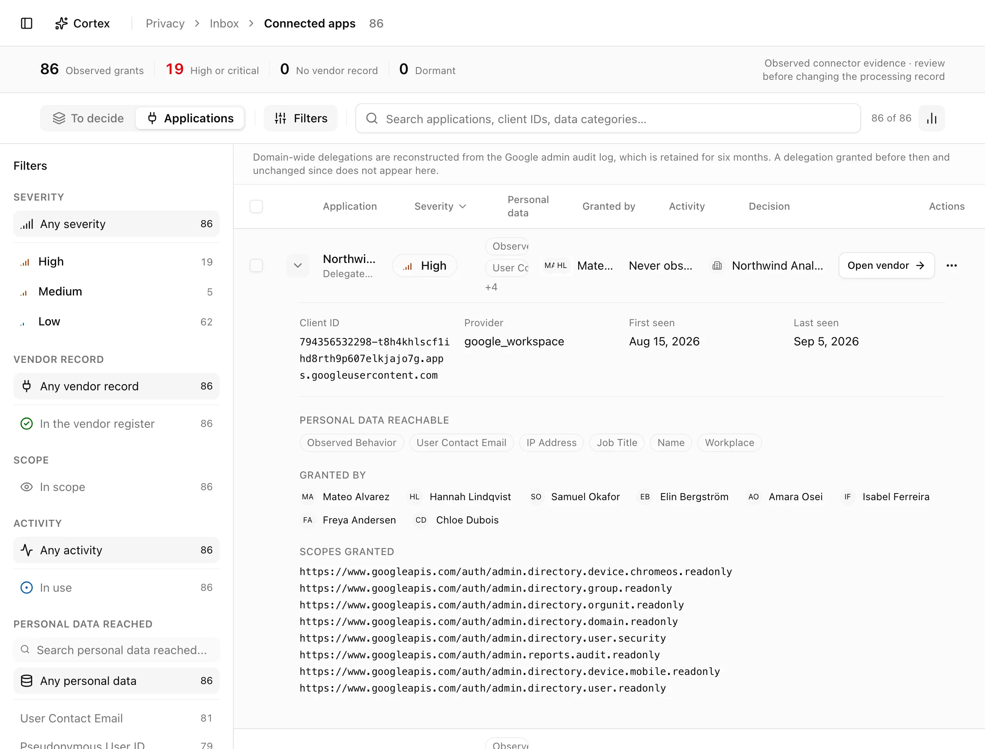This screenshot has height=749, width=985.
Task: Click the Job Title tag
Action: 617,443
